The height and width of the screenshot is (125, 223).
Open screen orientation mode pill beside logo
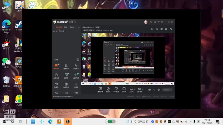[x=72, y=22]
